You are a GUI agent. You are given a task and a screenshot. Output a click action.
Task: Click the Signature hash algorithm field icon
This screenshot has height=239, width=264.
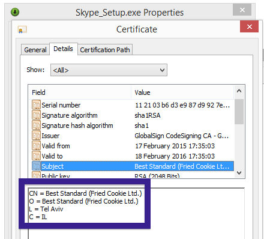[36, 125]
